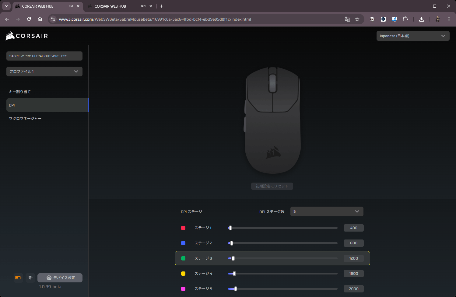Viewport: 456px width, 297px height.
Task: Click the デバイス設定 button
Action: pyautogui.click(x=60, y=278)
